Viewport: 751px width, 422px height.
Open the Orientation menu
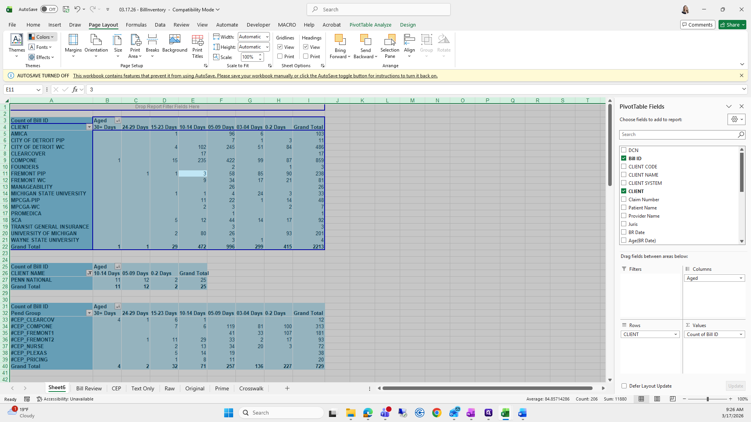pyautogui.click(x=96, y=45)
